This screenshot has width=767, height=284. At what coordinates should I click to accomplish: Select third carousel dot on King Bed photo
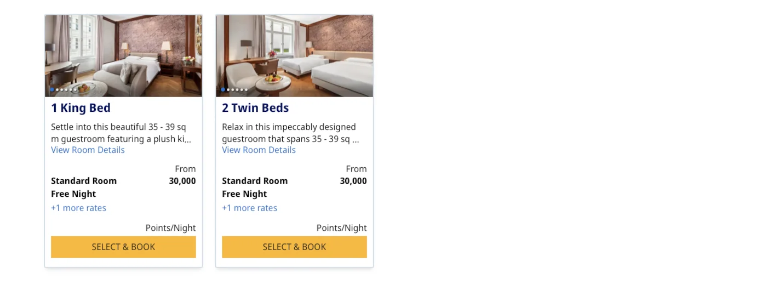click(62, 90)
